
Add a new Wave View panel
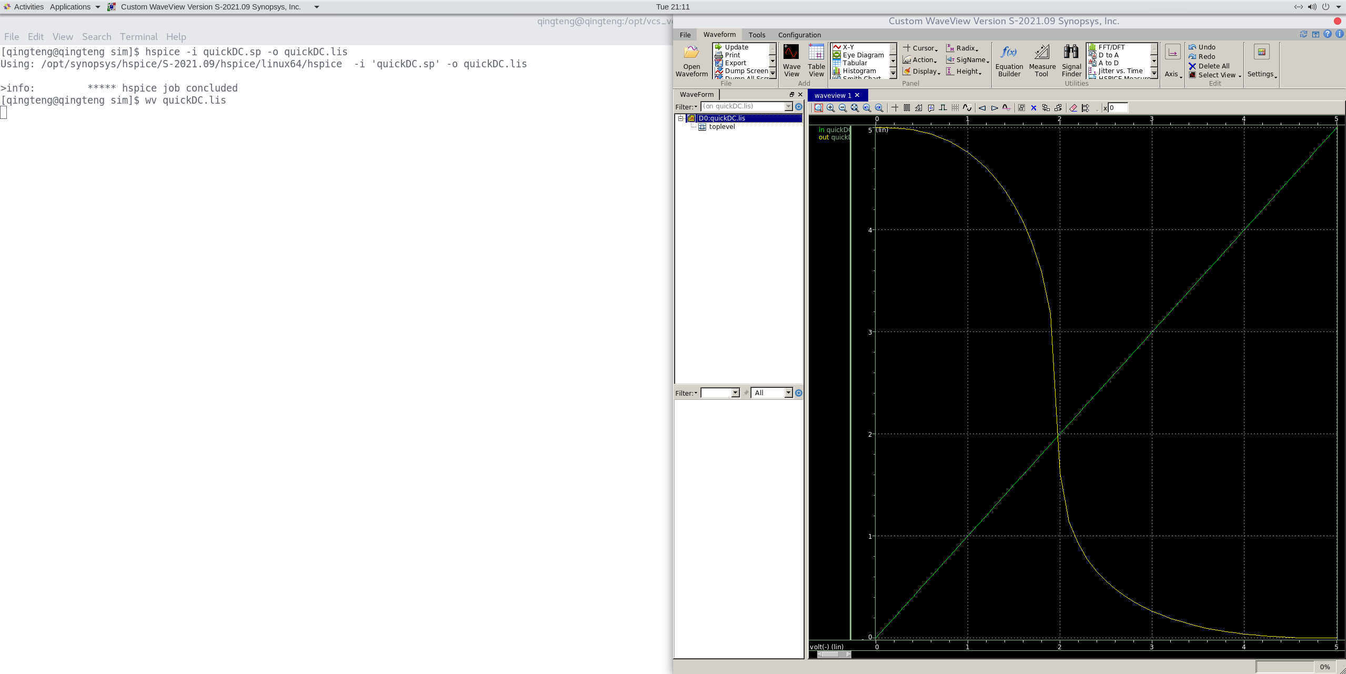(791, 53)
